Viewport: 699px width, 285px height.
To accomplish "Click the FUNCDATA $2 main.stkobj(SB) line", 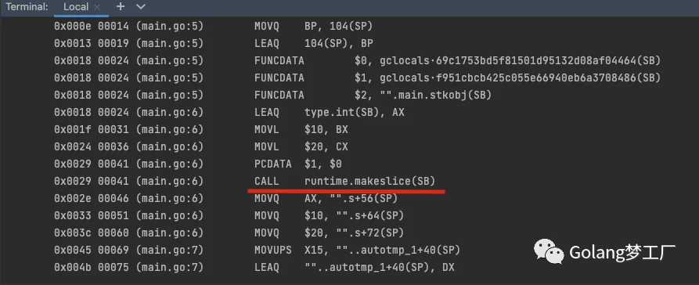I will [x=373, y=95].
